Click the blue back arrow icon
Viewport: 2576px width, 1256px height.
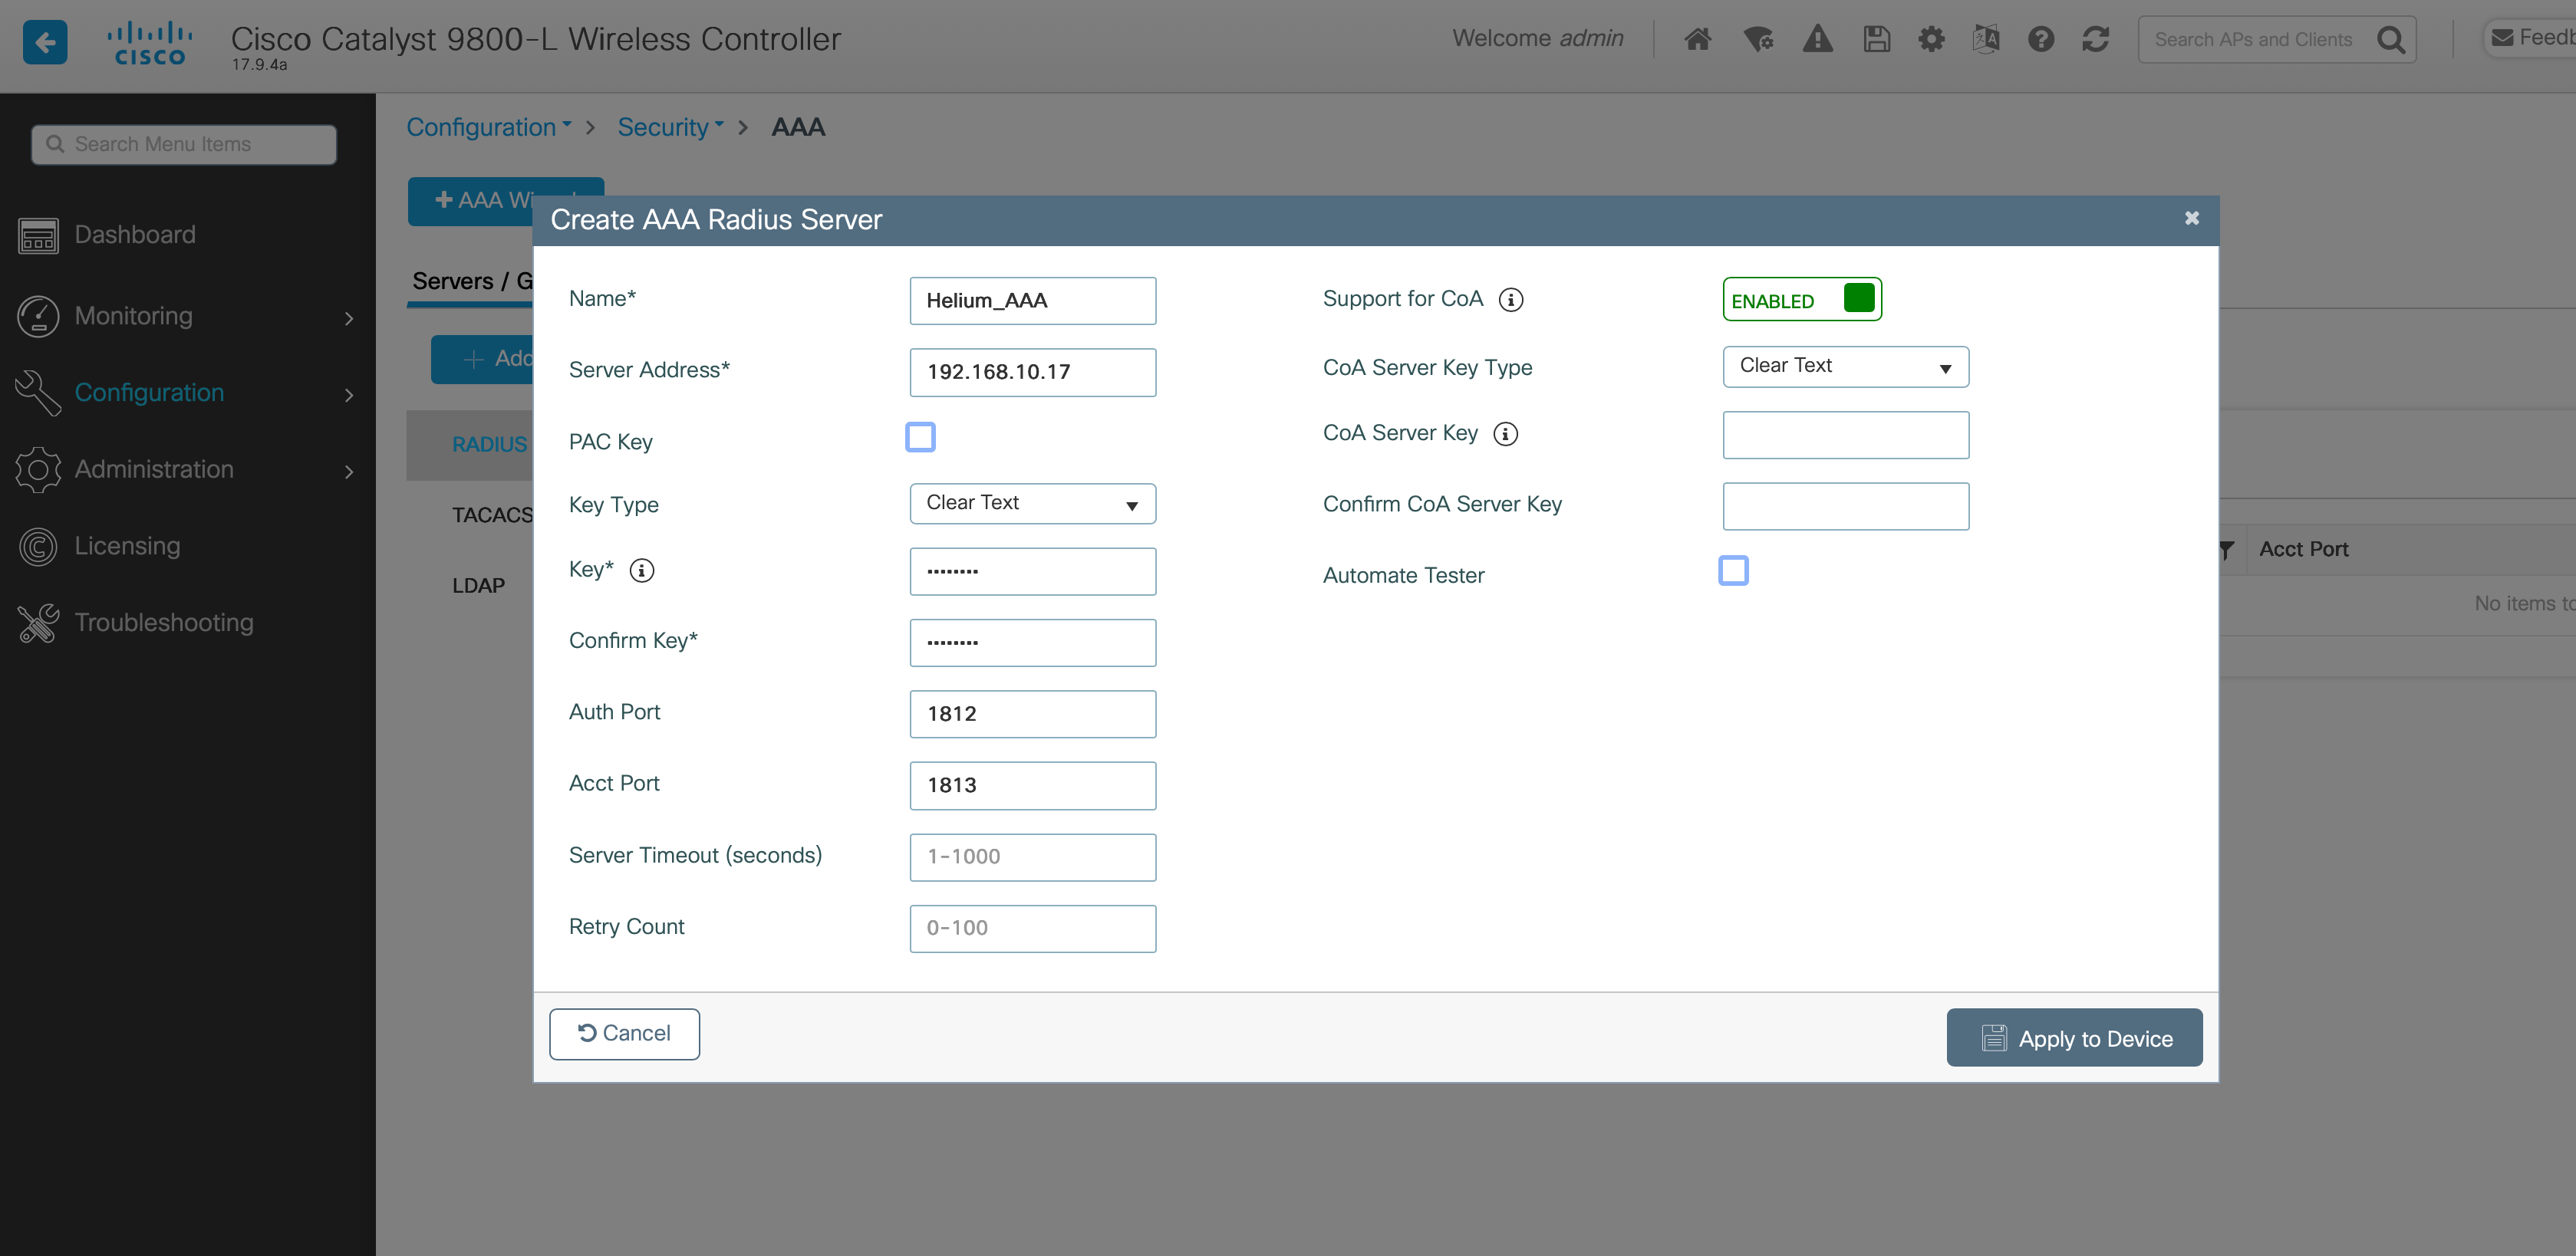(x=44, y=42)
